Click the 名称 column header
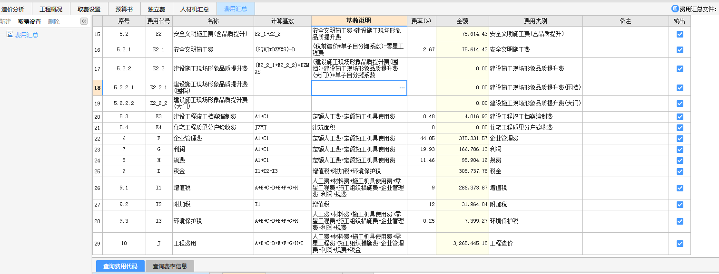Image resolution: width=719 pixels, height=274 pixels. click(x=213, y=21)
